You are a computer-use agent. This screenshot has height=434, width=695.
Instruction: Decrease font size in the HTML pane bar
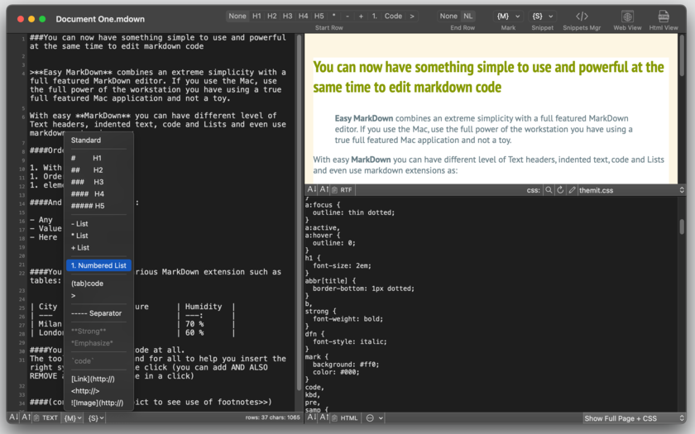click(312, 417)
